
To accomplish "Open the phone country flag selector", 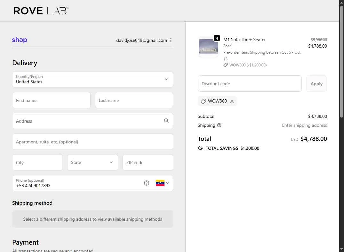I will 163,183.
